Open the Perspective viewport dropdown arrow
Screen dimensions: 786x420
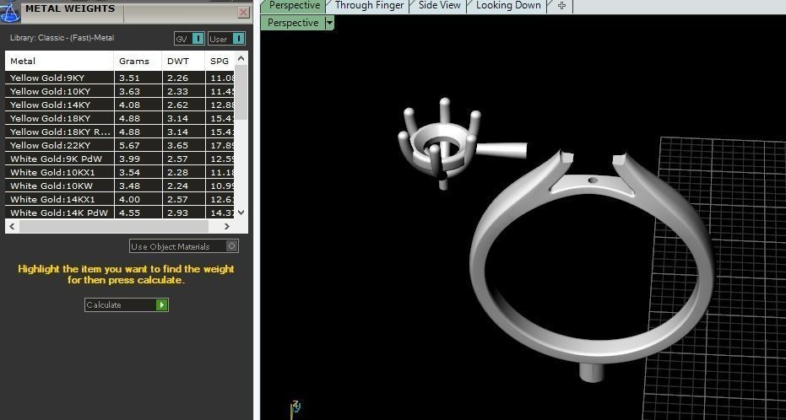329,23
